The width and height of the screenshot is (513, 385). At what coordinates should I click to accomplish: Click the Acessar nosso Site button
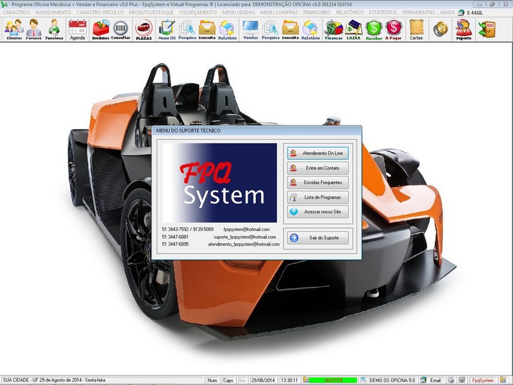[x=317, y=212]
